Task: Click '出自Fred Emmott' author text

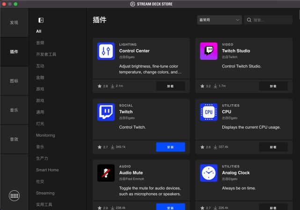Action: click(x=132, y=179)
